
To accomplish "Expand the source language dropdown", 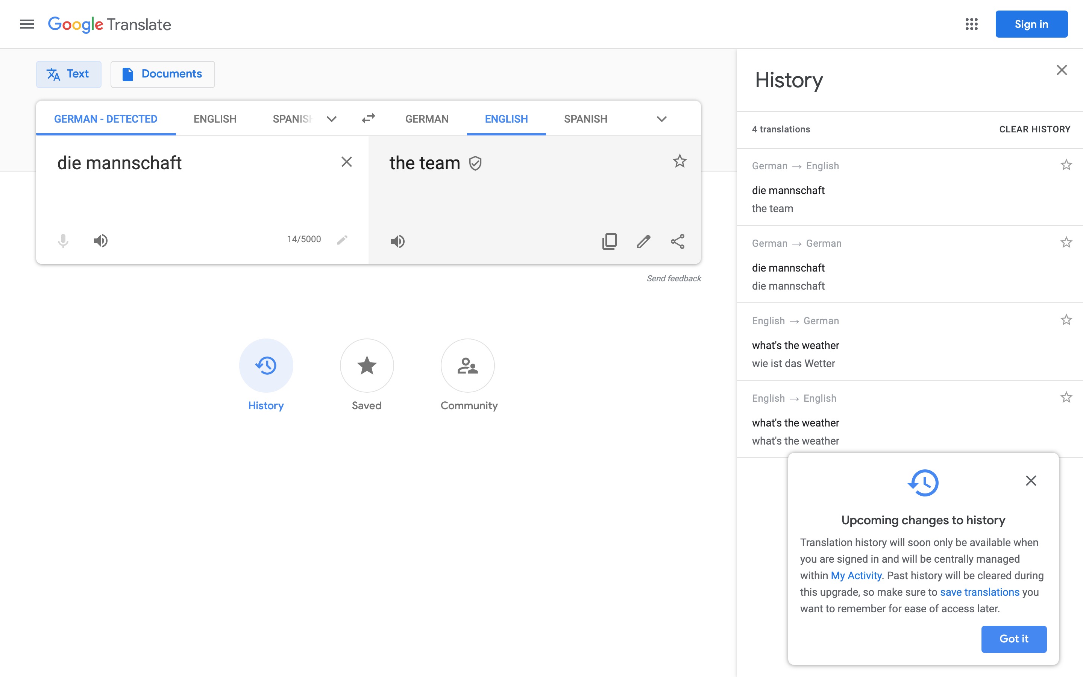I will (x=330, y=118).
